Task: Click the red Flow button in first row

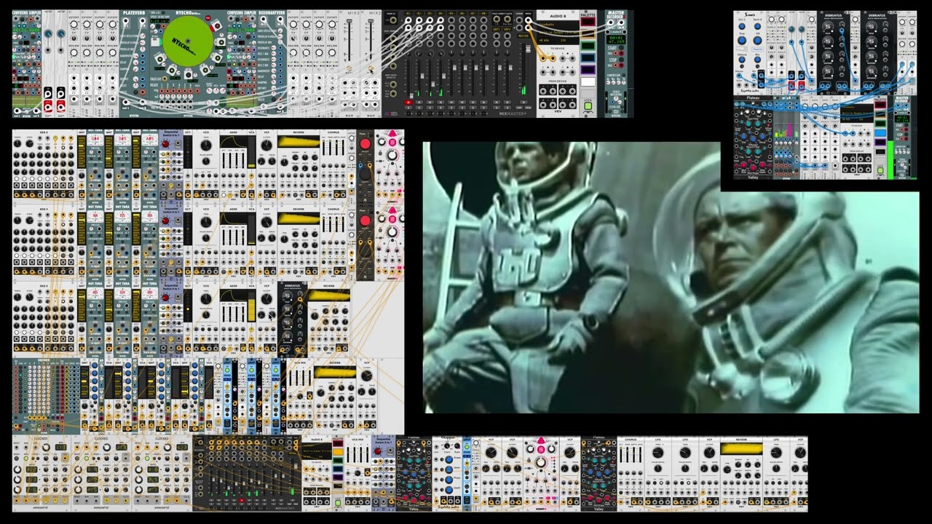Action: tap(366, 143)
